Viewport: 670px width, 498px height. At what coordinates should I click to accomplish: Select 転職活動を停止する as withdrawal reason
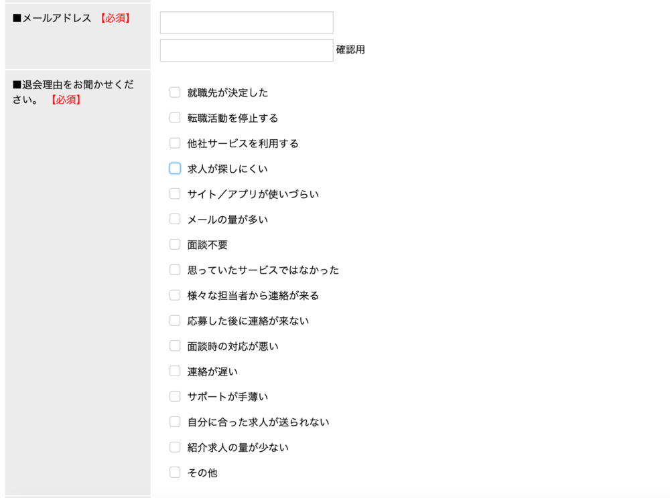(x=175, y=118)
